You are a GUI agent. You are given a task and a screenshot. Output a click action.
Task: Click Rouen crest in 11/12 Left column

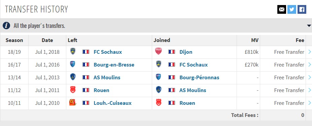pos(73,90)
